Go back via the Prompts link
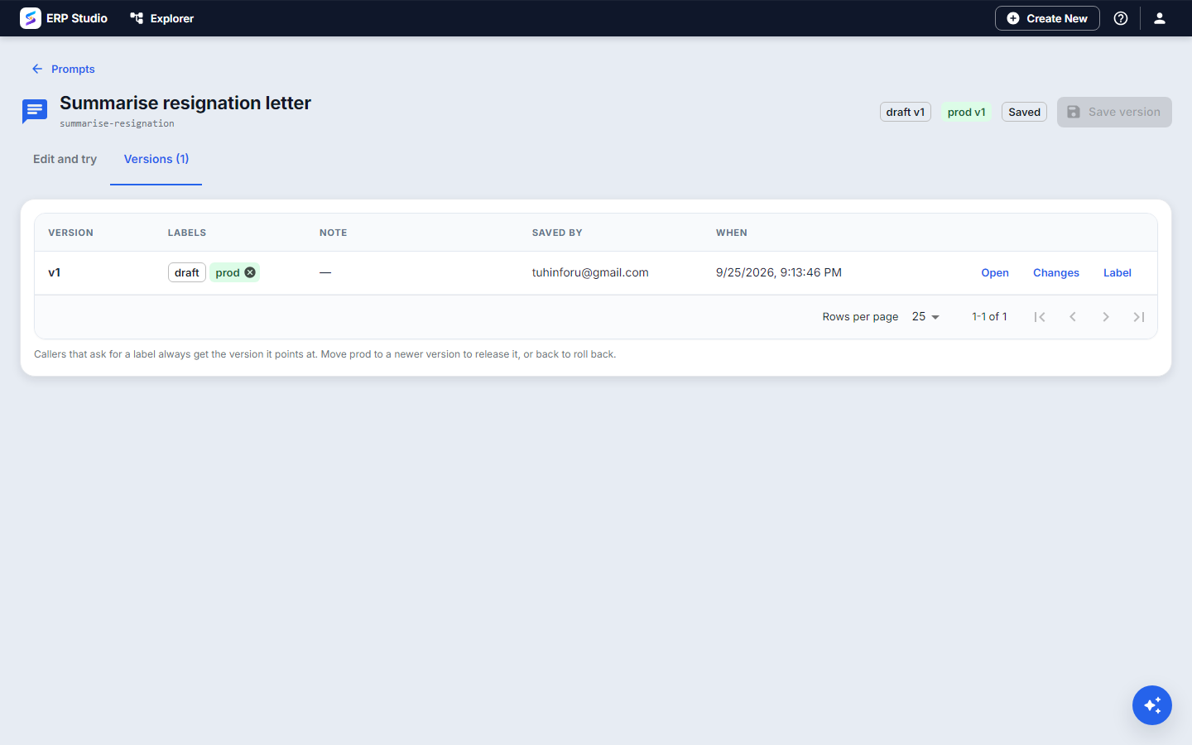 tap(73, 69)
